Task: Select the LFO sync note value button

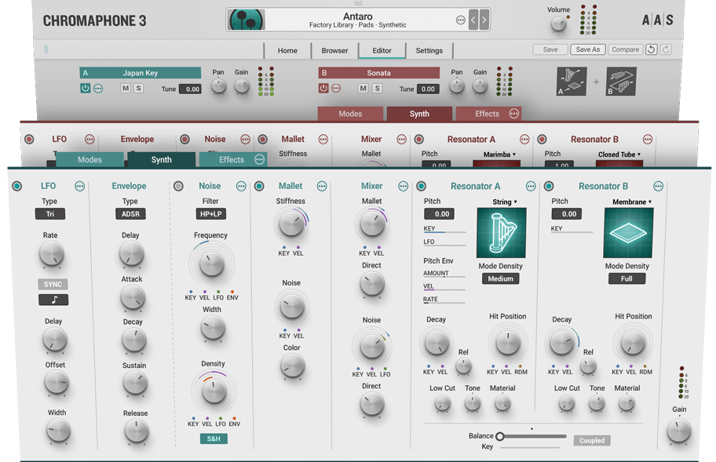Action: click(53, 300)
